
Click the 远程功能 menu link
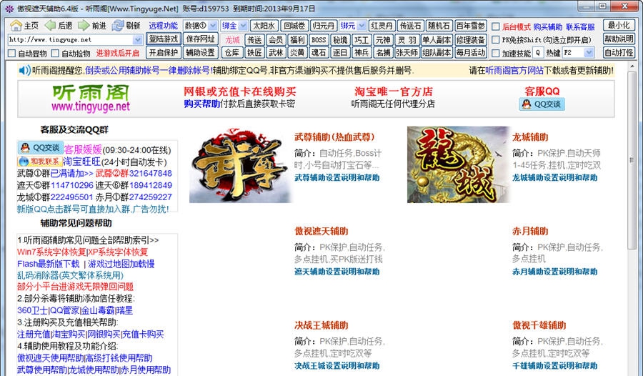[x=163, y=26]
